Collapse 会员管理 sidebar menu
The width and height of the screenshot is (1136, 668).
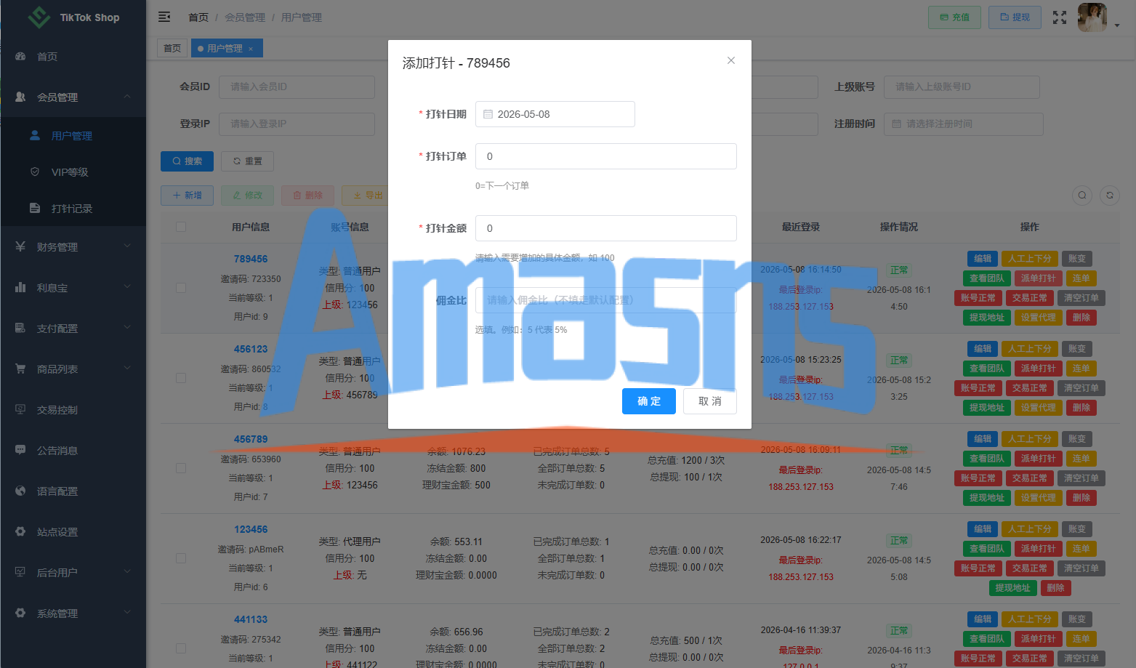coord(73,97)
